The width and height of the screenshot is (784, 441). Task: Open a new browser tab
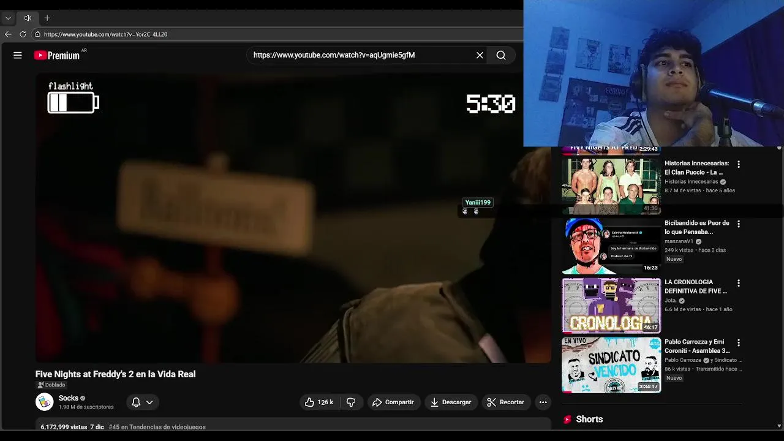[47, 18]
